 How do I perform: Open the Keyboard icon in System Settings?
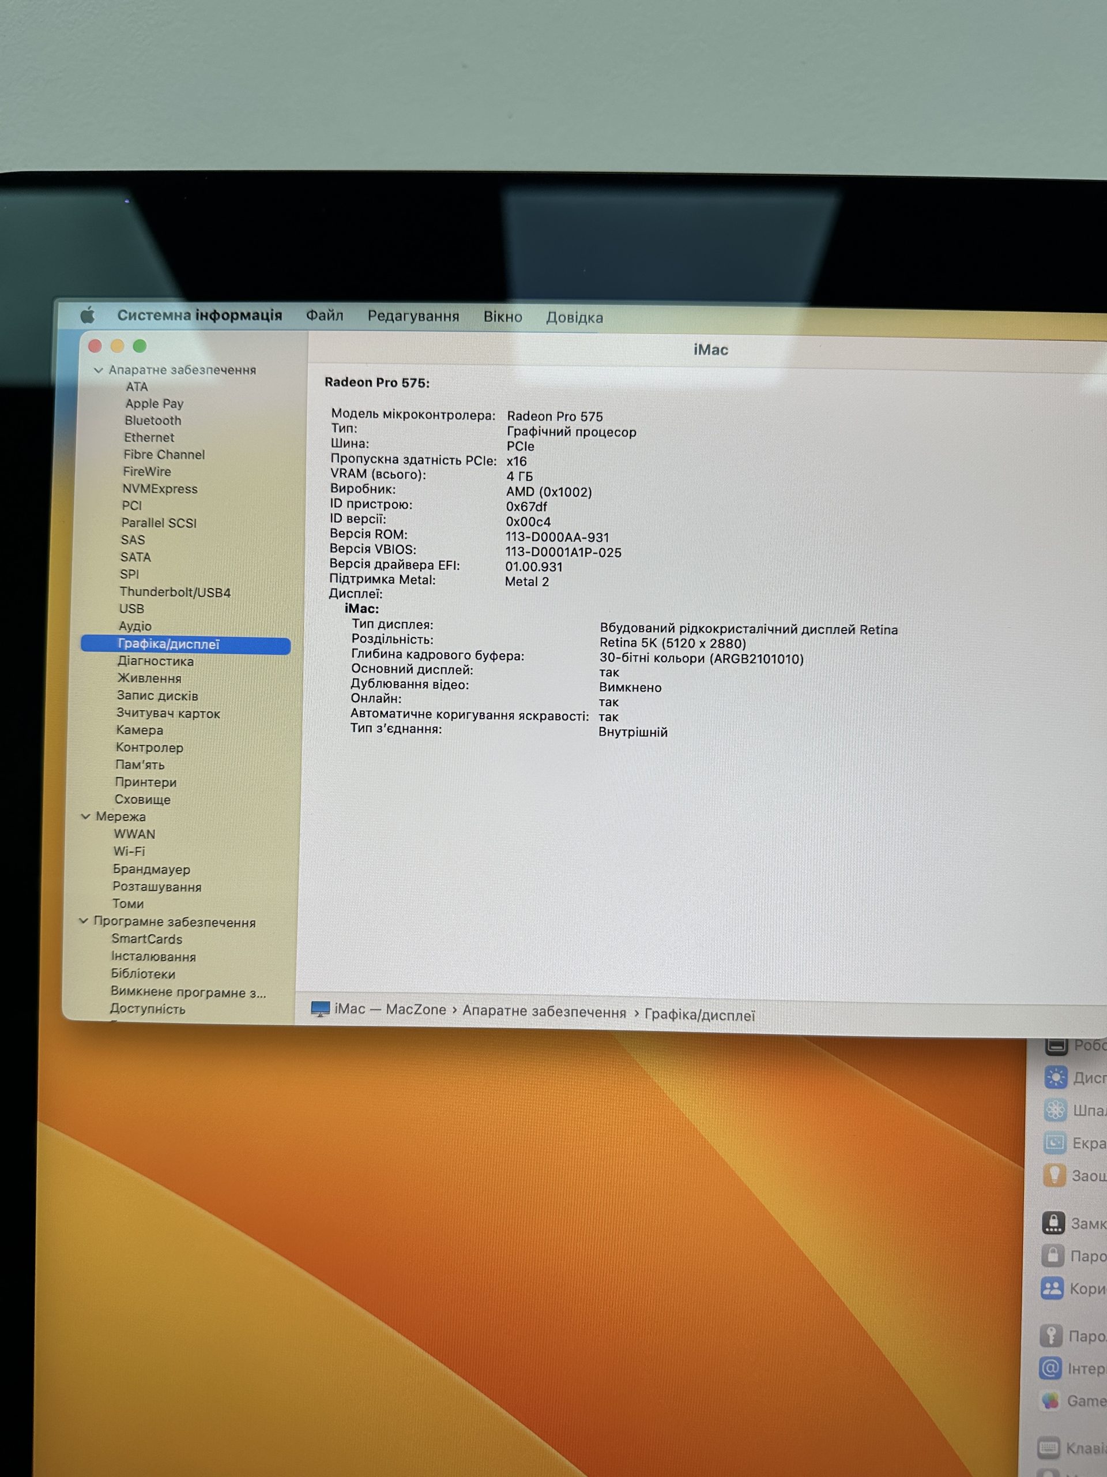click(x=1048, y=1447)
